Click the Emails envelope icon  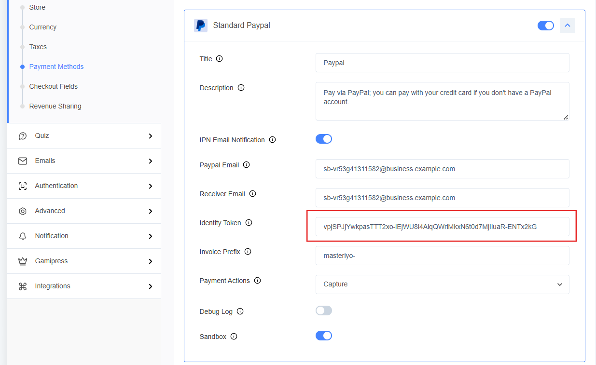[23, 161]
